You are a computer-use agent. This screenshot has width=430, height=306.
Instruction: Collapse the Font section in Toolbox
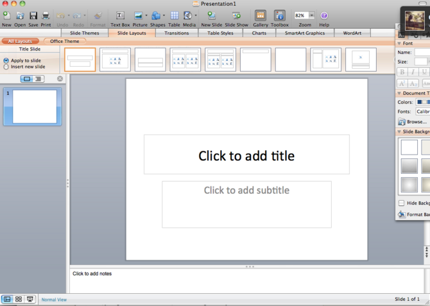coord(399,43)
